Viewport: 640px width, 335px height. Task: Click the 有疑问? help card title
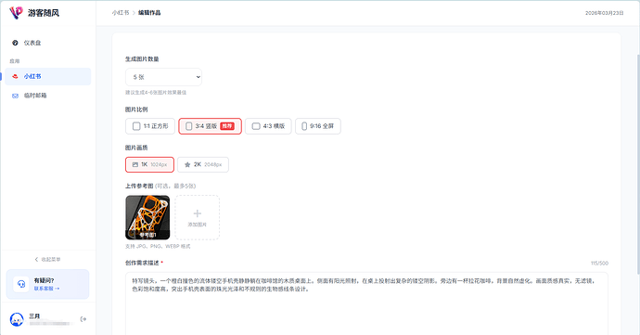(x=44, y=280)
